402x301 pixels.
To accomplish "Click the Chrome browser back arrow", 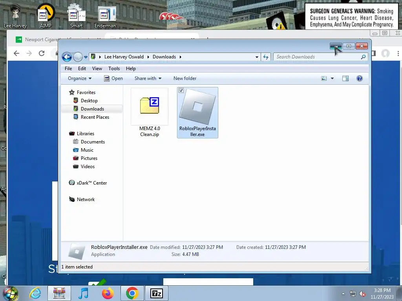I will [x=16, y=53].
